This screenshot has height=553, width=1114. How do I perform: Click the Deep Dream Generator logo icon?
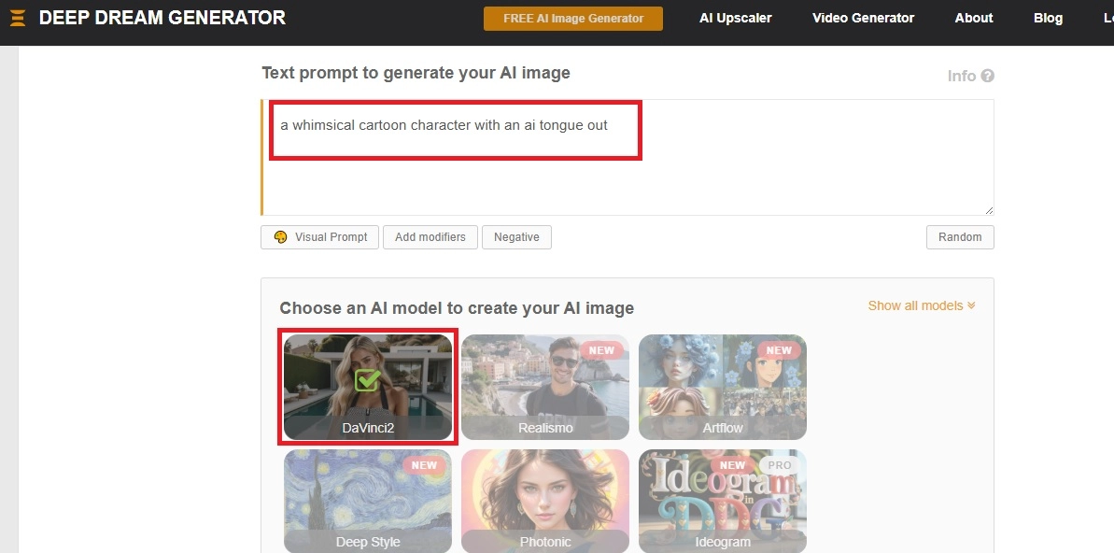pos(18,18)
